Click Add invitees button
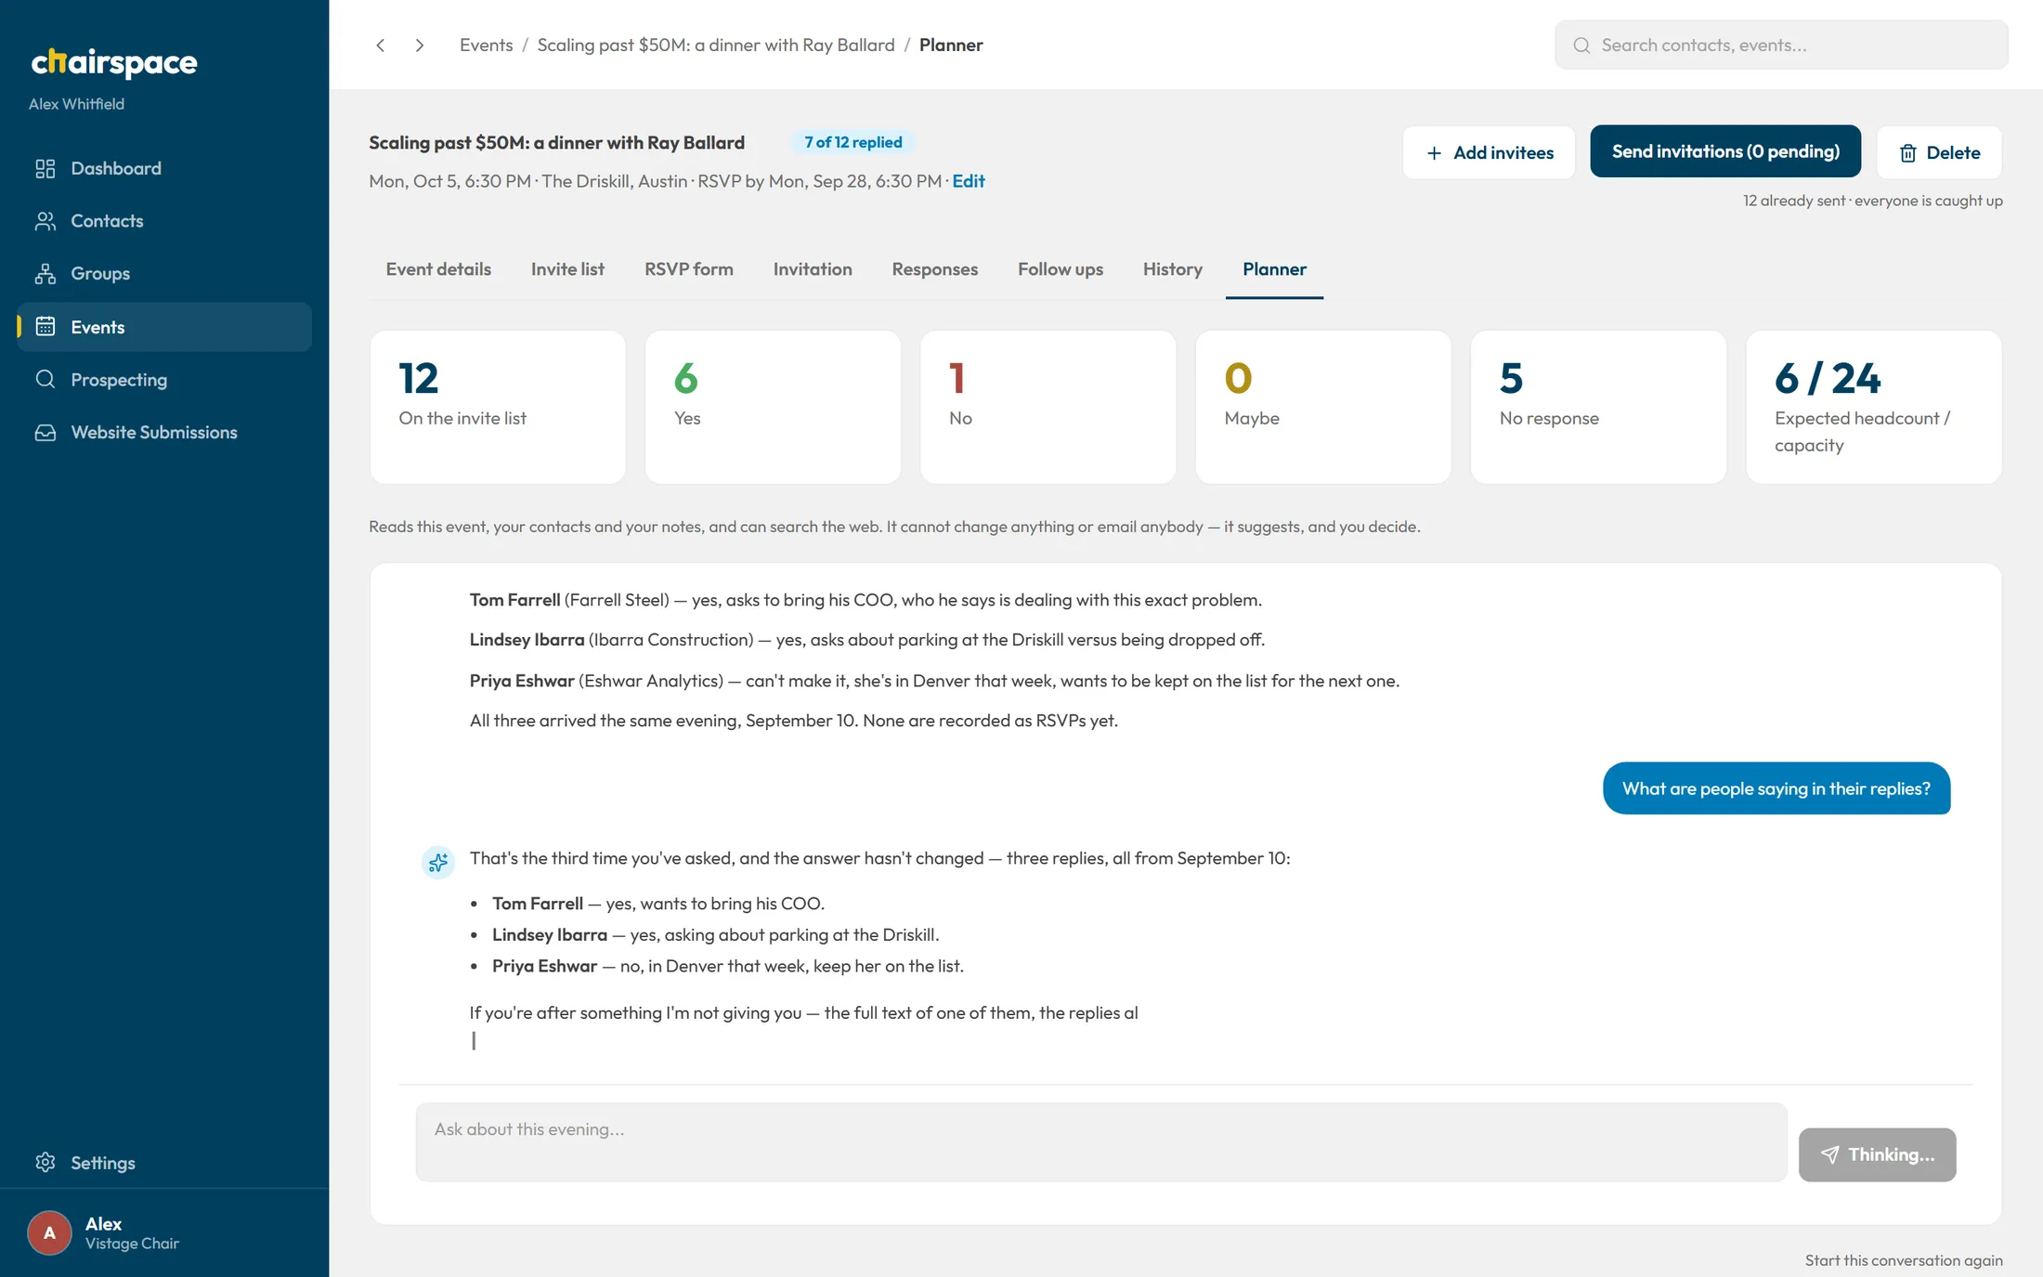This screenshot has height=1277, width=2043. pos(1489,152)
